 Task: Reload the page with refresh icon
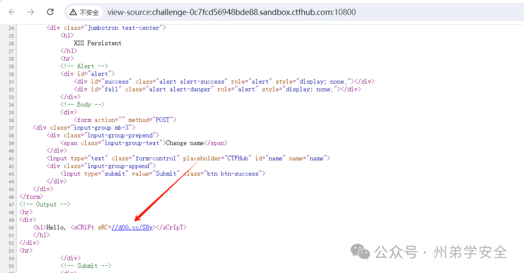tap(50, 12)
